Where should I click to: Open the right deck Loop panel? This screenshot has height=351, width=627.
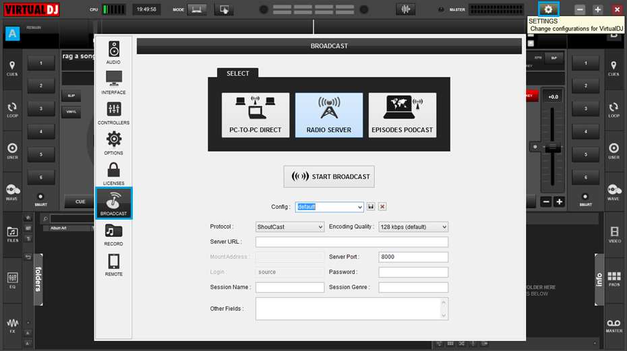614,110
